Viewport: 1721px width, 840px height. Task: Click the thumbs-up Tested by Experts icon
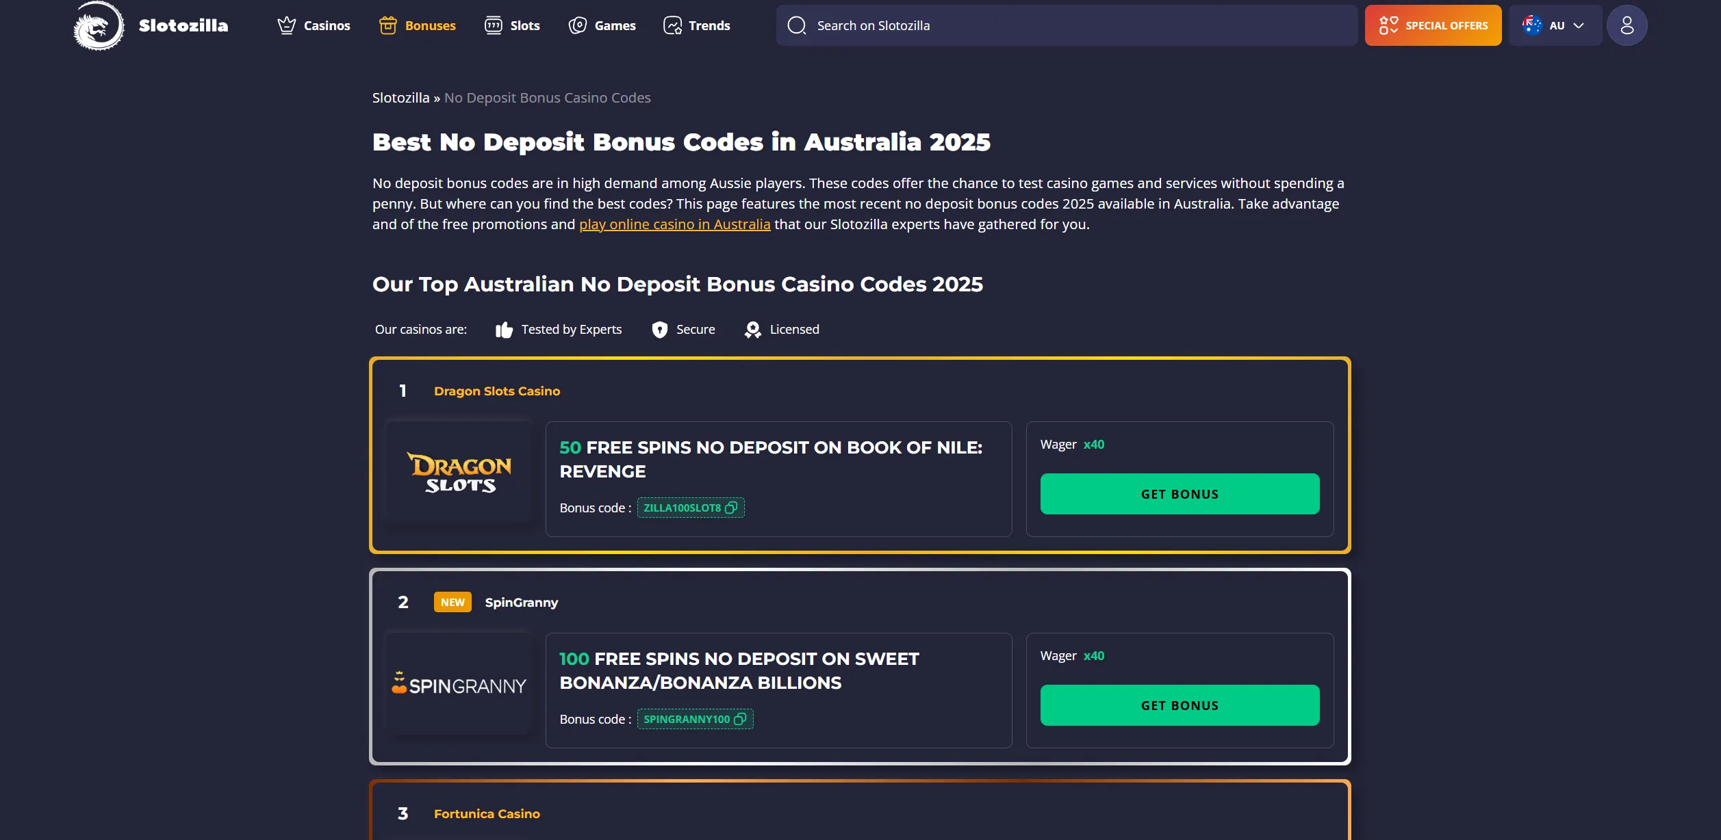point(505,330)
